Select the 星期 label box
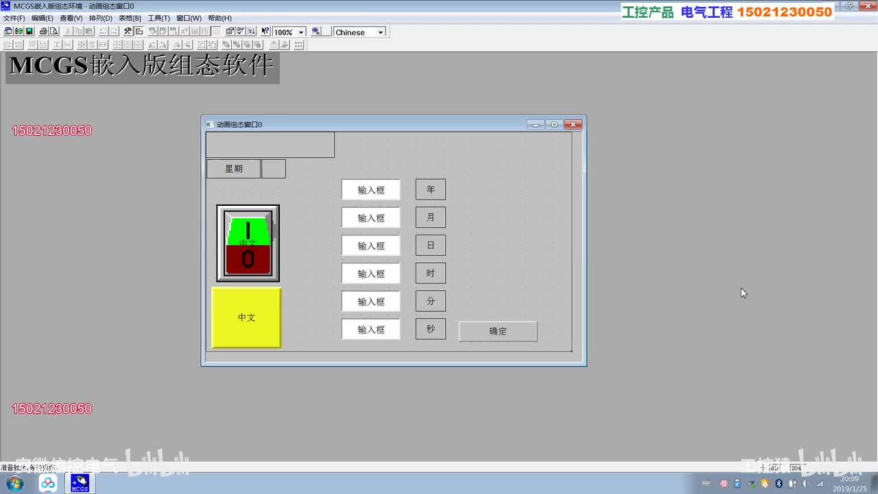Screen dimensions: 878x494 234,169
